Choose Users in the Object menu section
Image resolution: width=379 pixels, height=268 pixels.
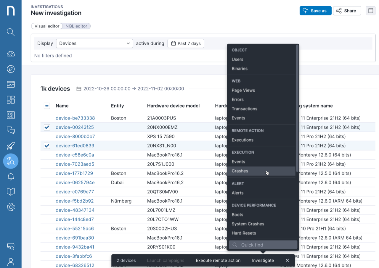pos(237,59)
